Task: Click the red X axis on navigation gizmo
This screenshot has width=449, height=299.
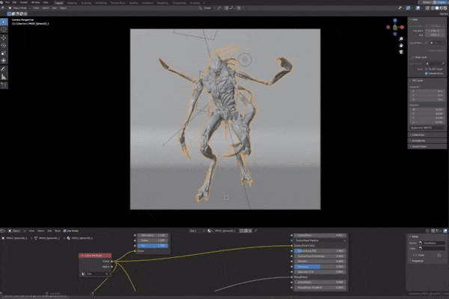Action: click(x=402, y=27)
